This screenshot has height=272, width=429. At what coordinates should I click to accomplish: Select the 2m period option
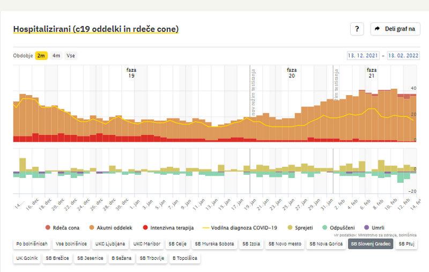[41, 56]
